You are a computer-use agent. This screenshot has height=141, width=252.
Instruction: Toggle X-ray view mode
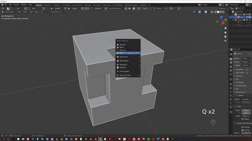(212, 12)
